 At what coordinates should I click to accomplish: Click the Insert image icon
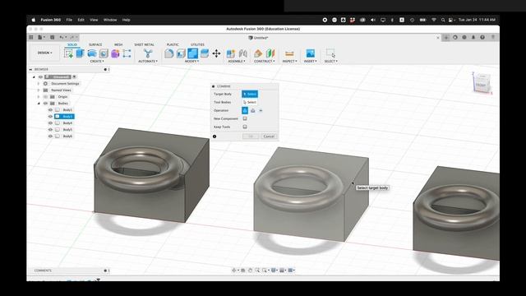point(311,53)
